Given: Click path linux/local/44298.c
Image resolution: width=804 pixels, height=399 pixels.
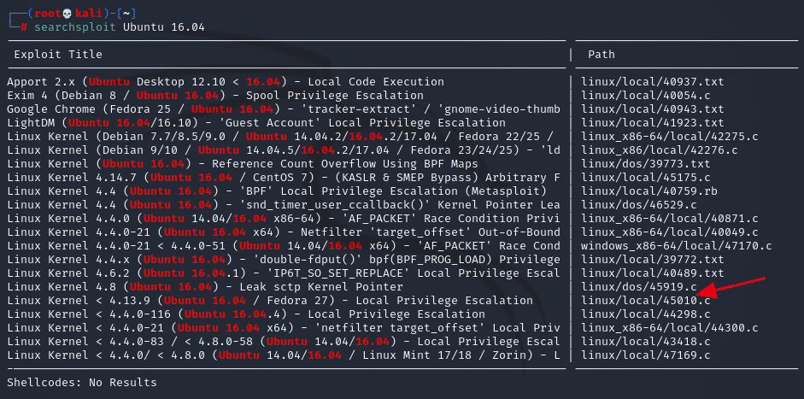Looking at the screenshot, I should coord(646,314).
